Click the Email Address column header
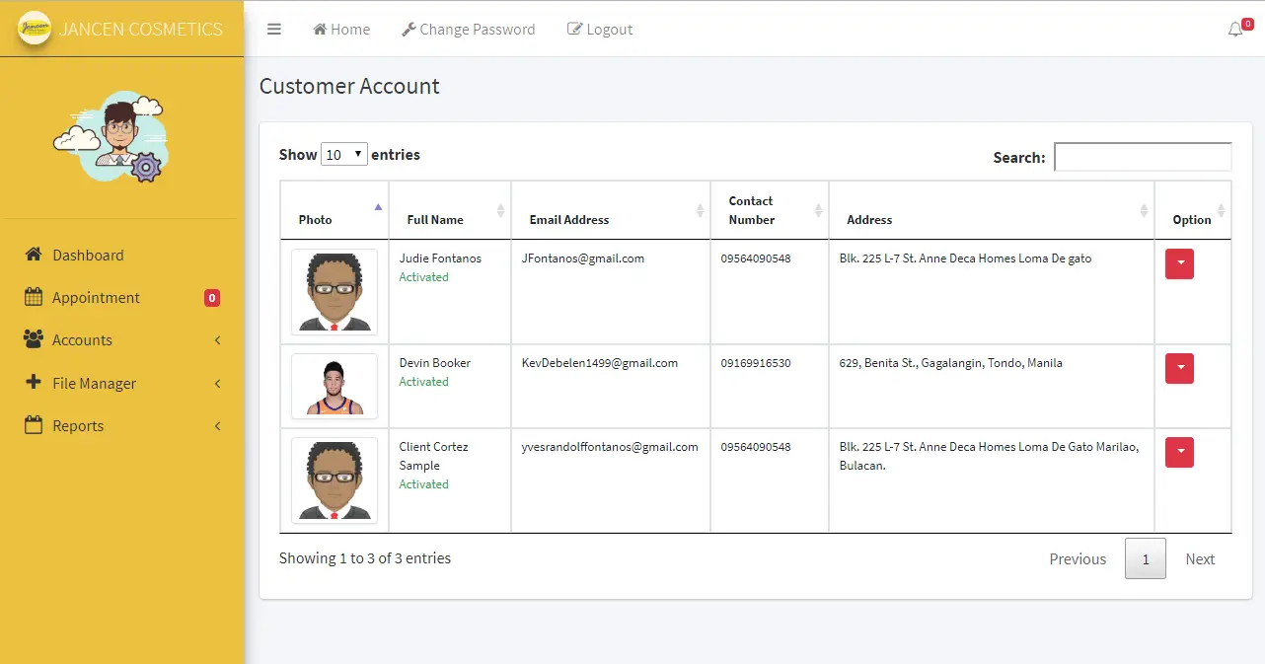Screen dimensions: 1265x664 pos(611,210)
